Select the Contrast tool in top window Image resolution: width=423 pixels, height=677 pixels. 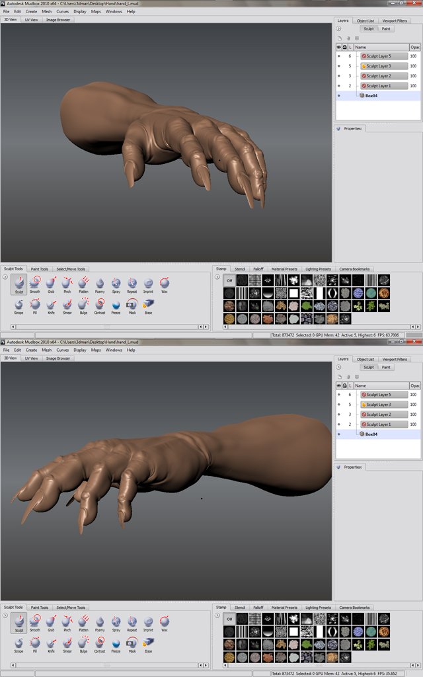[x=100, y=305]
